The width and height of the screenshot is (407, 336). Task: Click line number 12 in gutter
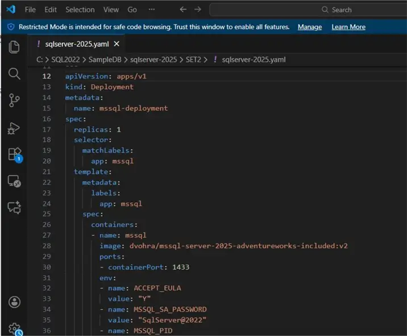47,76
